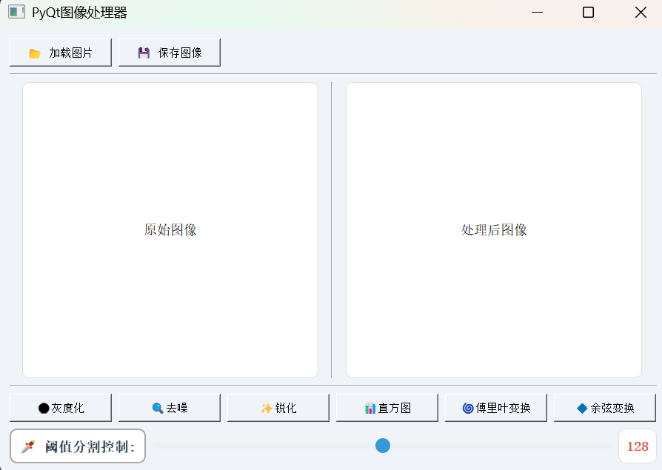This screenshot has width=662, height=470.
Task: Click the PyQt图像处理器 title bar app icon
Action: pyautogui.click(x=16, y=12)
